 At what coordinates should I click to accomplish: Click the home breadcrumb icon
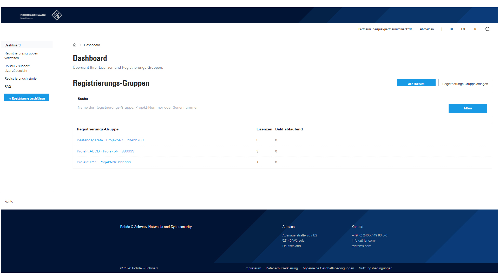pyautogui.click(x=75, y=45)
